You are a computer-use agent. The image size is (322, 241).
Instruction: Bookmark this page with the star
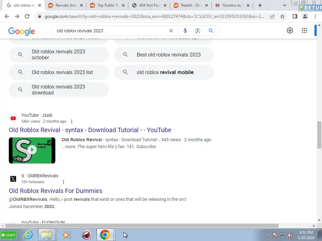coord(282,16)
